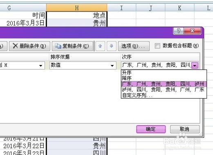Open the Options (选项) button
213x155 pixels.
pos(134,46)
